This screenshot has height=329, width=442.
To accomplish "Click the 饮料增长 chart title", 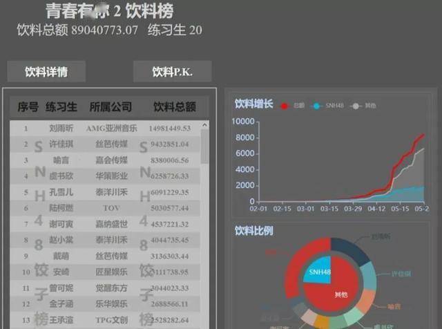I will click(254, 104).
